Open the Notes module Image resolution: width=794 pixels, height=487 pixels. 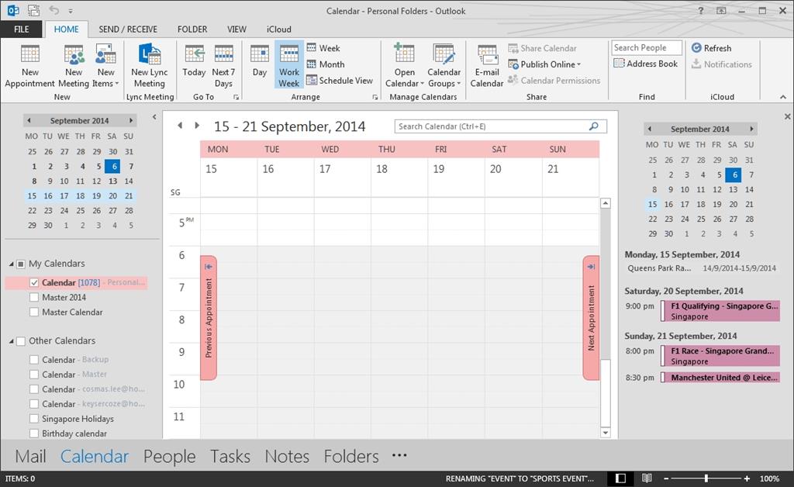(x=287, y=456)
